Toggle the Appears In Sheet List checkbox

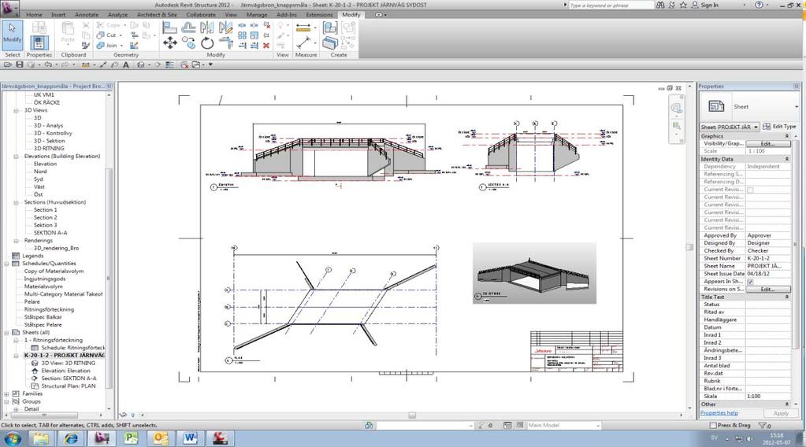click(751, 282)
